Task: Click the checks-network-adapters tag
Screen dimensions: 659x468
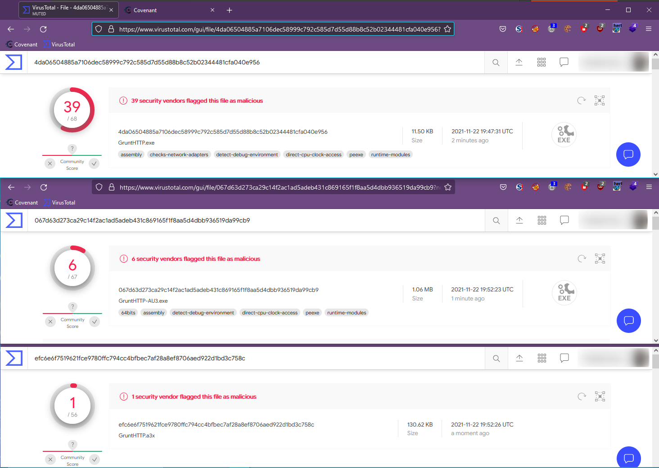Action: pyautogui.click(x=179, y=154)
